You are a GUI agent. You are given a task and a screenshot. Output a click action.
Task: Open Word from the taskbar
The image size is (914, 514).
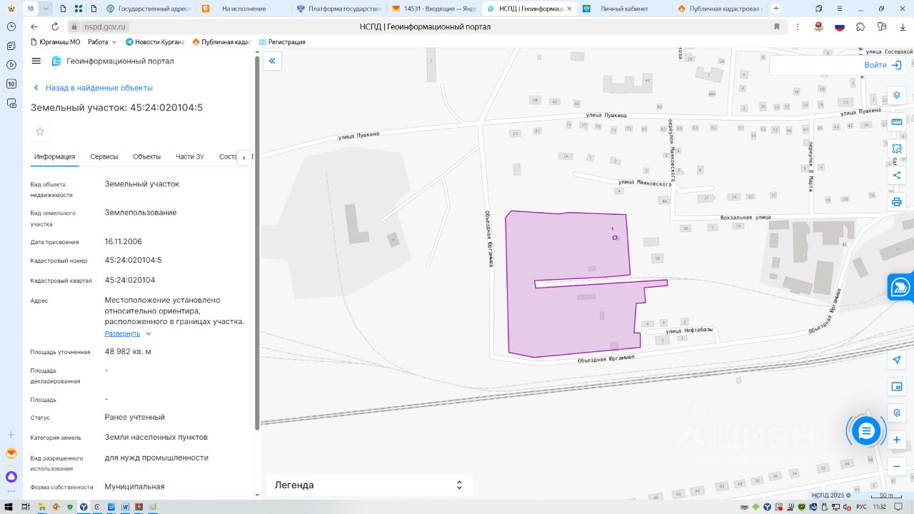click(124, 507)
